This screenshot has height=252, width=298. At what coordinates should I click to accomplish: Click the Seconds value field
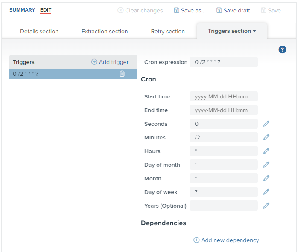(224, 124)
